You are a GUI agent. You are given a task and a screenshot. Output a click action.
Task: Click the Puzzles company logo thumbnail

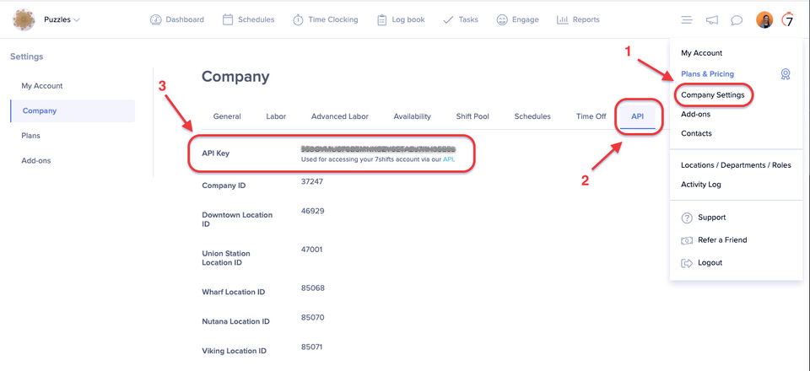24,20
